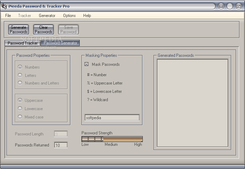The height and width of the screenshot is (169, 245).
Task: Select the Password Generator tab
Action: (60, 43)
